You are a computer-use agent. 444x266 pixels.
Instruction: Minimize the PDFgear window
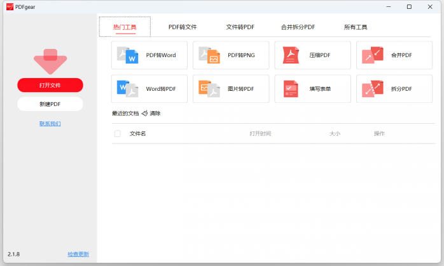pos(389,7)
